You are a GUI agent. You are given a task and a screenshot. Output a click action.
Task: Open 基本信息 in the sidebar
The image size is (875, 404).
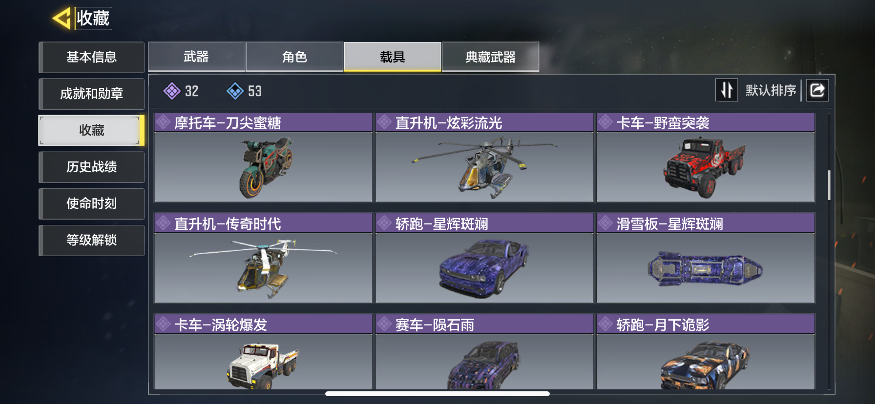(x=91, y=57)
